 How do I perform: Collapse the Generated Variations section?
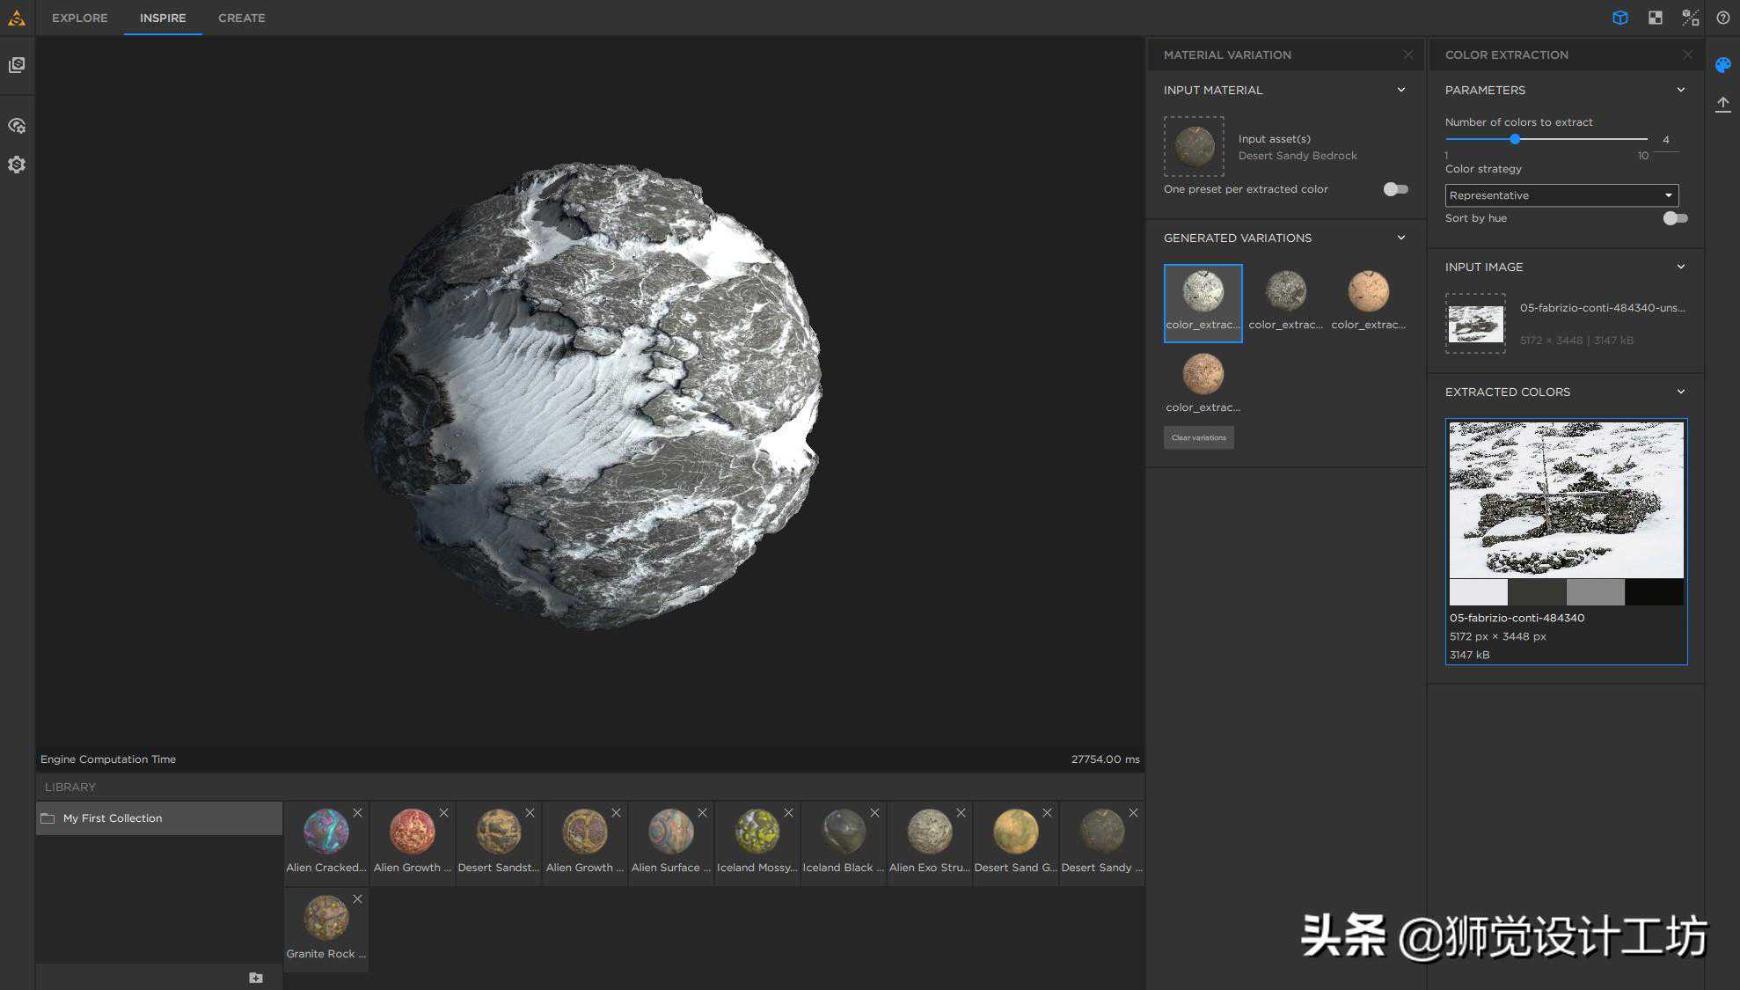coord(1400,238)
